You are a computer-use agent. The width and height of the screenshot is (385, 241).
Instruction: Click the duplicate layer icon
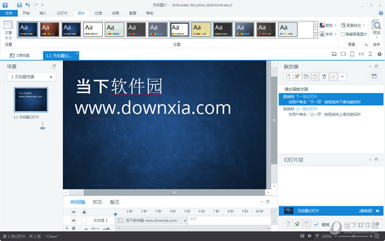[297, 224]
